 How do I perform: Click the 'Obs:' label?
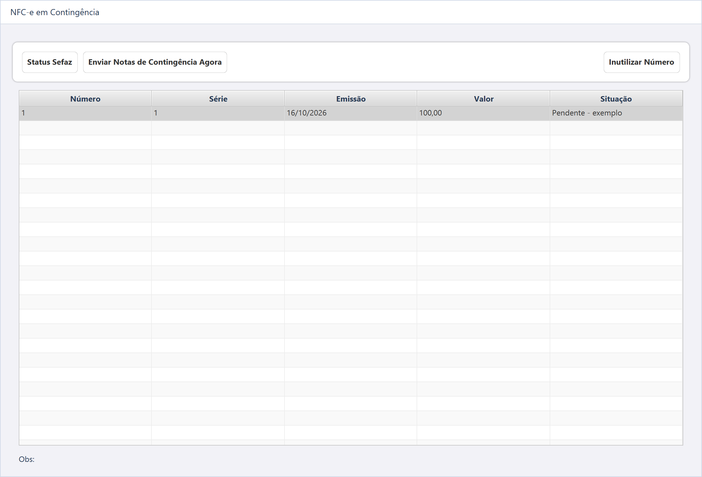(x=27, y=459)
